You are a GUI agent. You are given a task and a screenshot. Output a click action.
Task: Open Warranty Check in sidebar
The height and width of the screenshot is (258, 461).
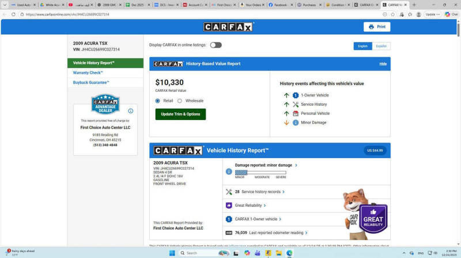point(88,72)
